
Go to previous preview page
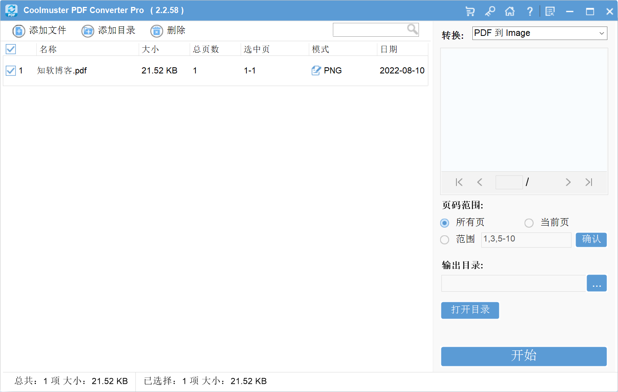pos(480,182)
